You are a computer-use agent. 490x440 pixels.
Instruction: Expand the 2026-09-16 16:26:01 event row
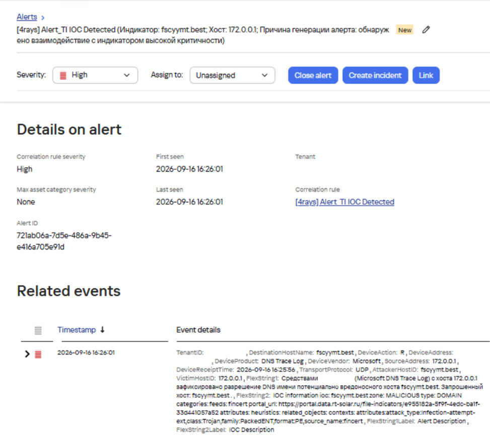pyautogui.click(x=27, y=354)
